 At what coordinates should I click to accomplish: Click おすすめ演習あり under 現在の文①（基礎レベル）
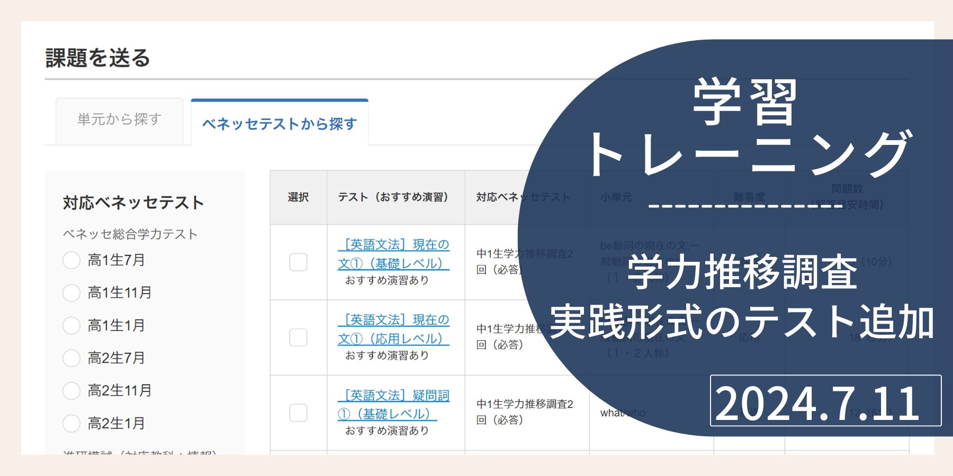387,280
